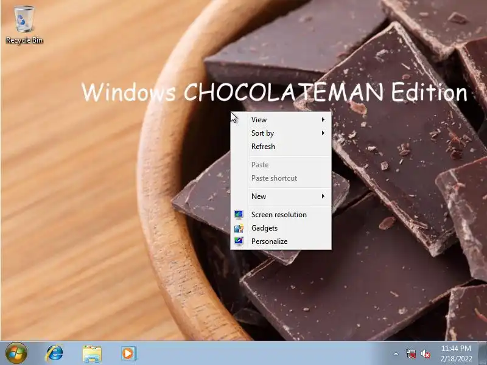Launch Internet Explorer from the taskbar
This screenshot has height=365, width=487.
[x=55, y=353]
